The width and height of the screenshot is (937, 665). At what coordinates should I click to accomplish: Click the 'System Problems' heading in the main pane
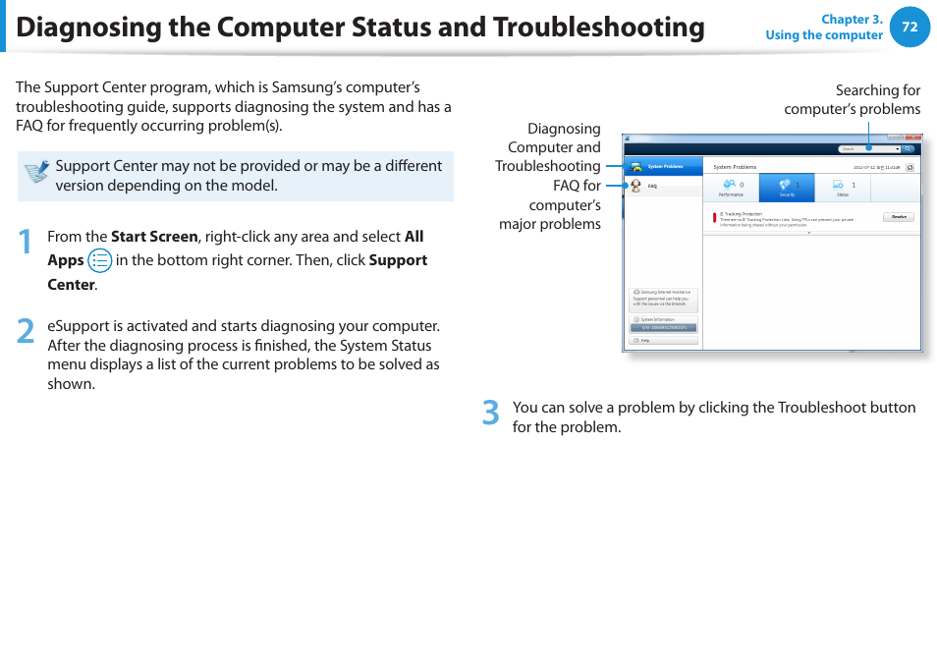click(735, 167)
